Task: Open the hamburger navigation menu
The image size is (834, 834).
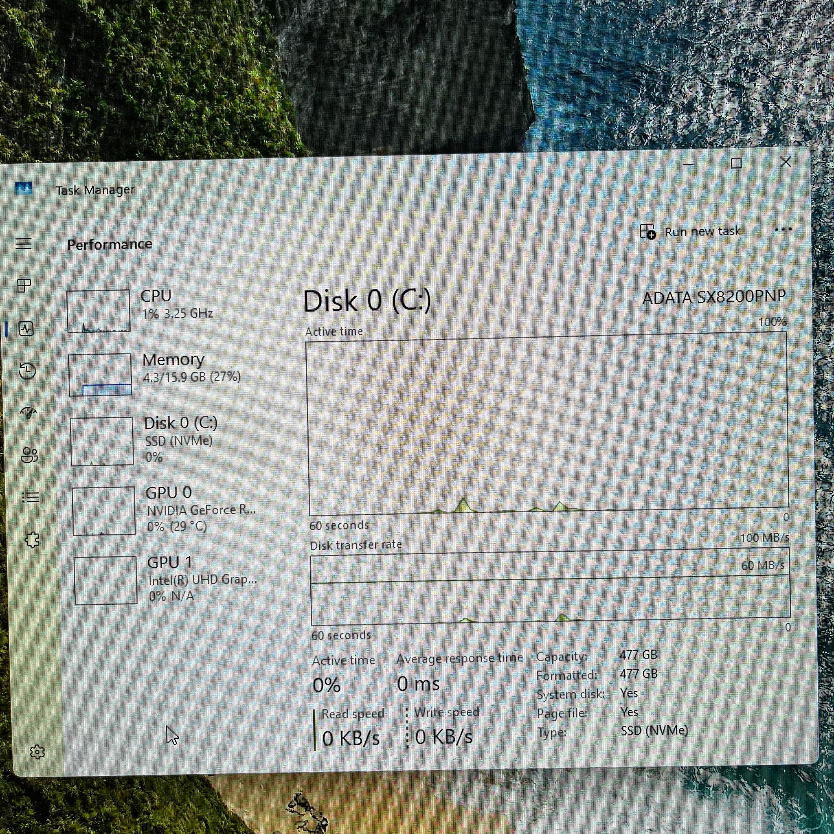Action: point(24,244)
